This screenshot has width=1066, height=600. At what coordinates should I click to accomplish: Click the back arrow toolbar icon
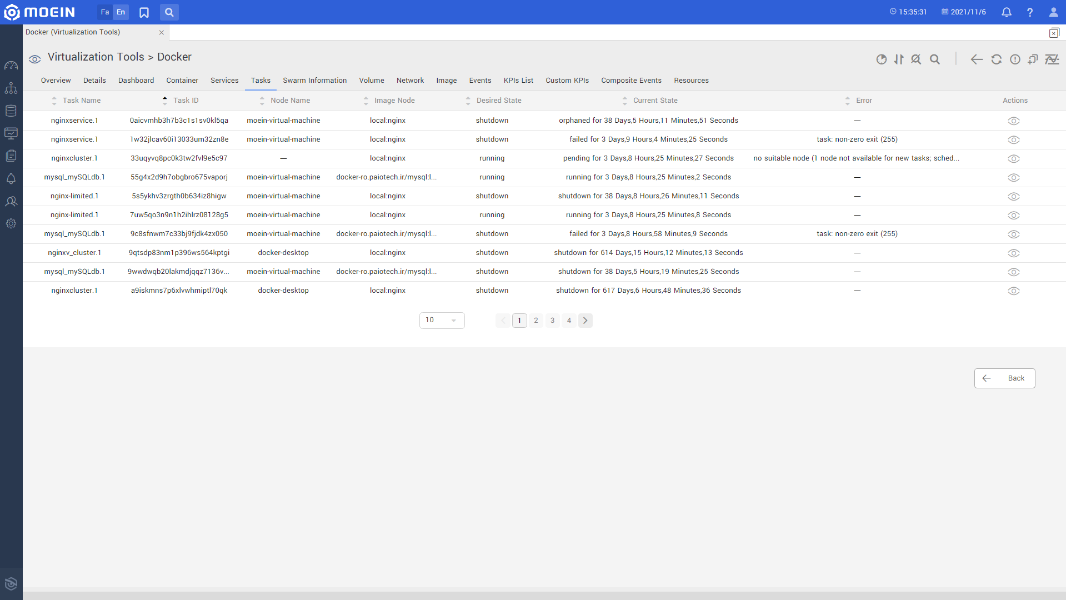(x=977, y=59)
